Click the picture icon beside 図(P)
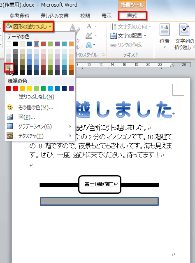The height and width of the screenshot is (263, 195). pyautogui.click(x=10, y=117)
